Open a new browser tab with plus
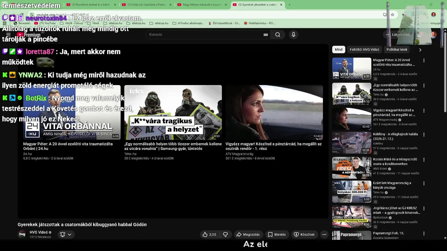This screenshot has height=251, width=447. [290, 5]
